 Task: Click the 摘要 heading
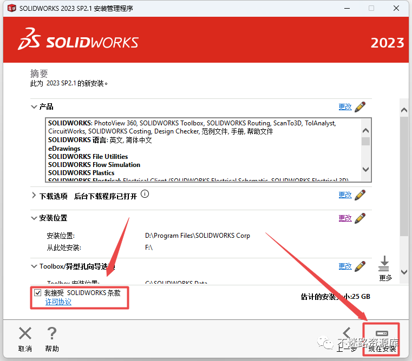click(x=39, y=73)
